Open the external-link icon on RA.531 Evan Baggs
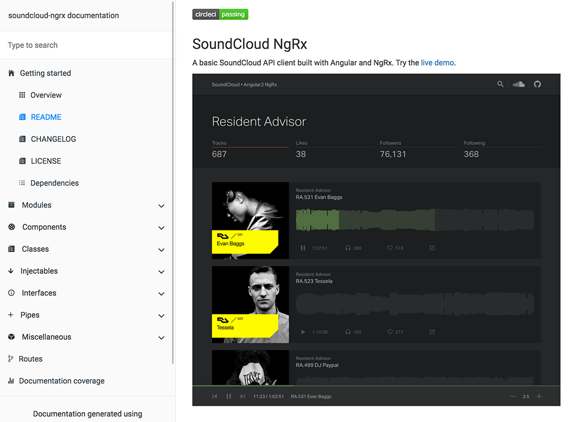This screenshot has width=577, height=422. click(x=432, y=248)
